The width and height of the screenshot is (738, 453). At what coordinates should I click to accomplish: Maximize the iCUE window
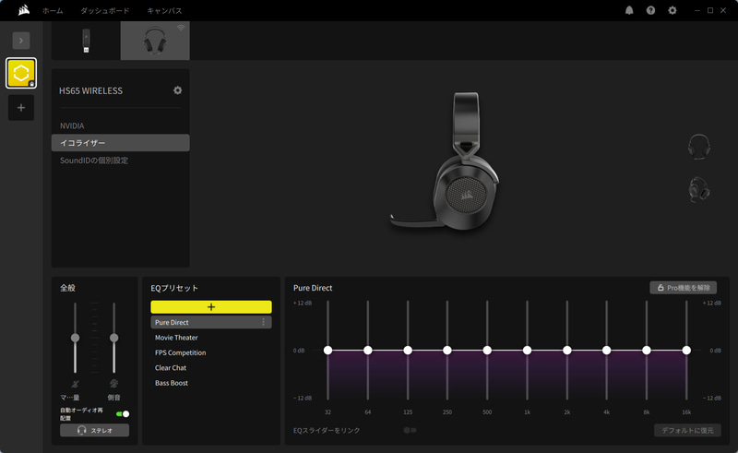[x=710, y=10]
